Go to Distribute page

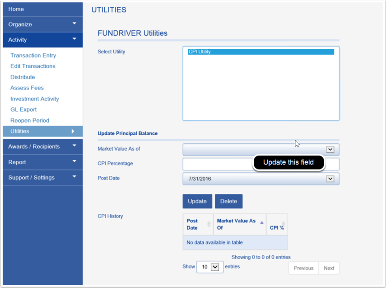click(23, 77)
